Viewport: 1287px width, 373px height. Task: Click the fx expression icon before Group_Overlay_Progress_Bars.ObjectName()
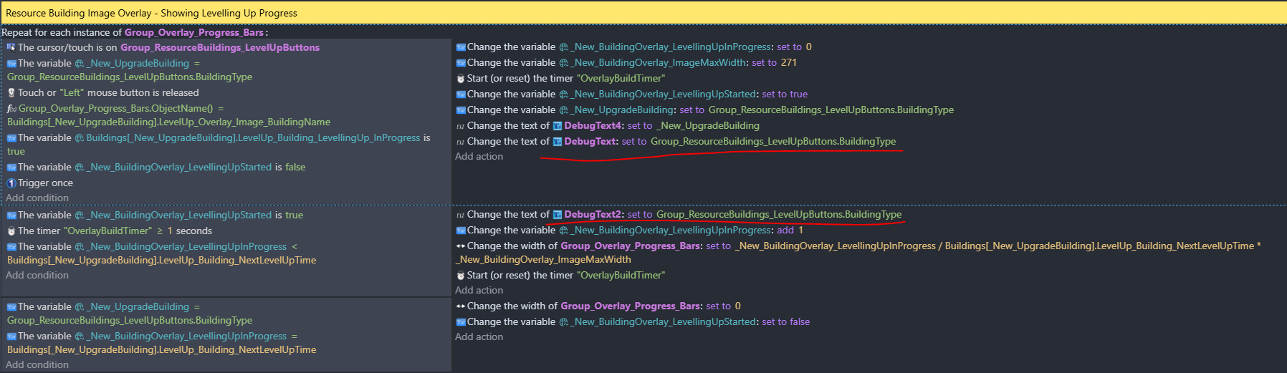pos(11,108)
